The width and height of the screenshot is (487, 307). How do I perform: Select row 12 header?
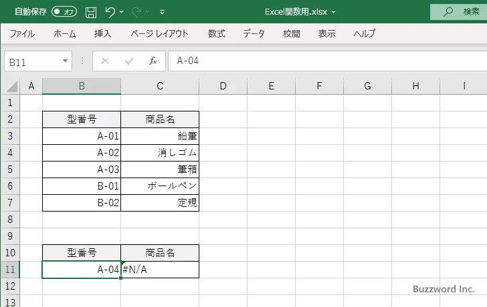(x=10, y=286)
